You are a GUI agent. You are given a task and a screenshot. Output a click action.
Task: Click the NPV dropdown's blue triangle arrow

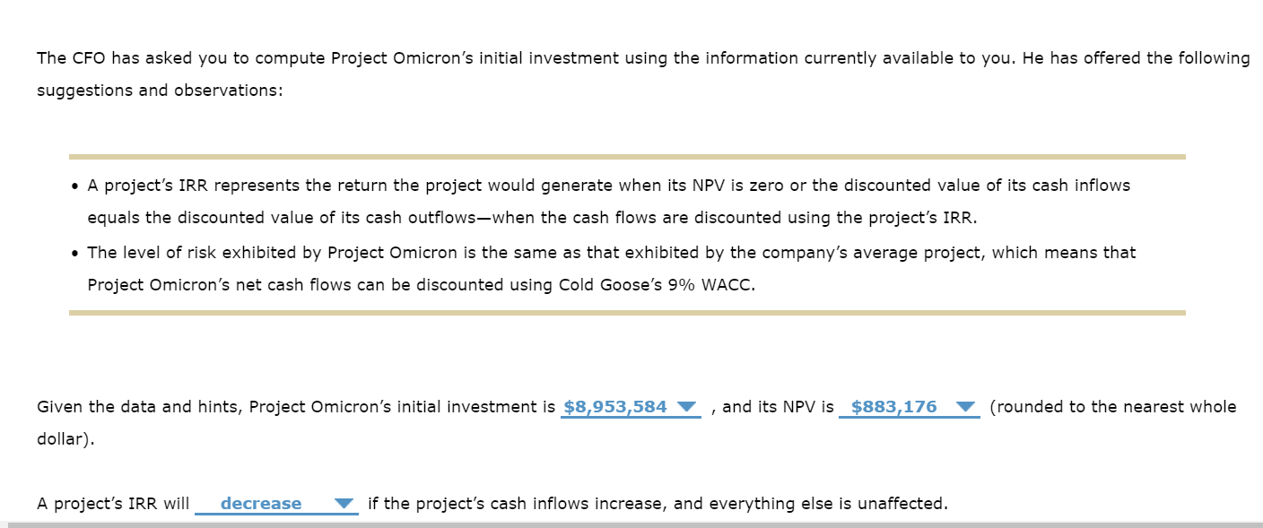(x=966, y=407)
